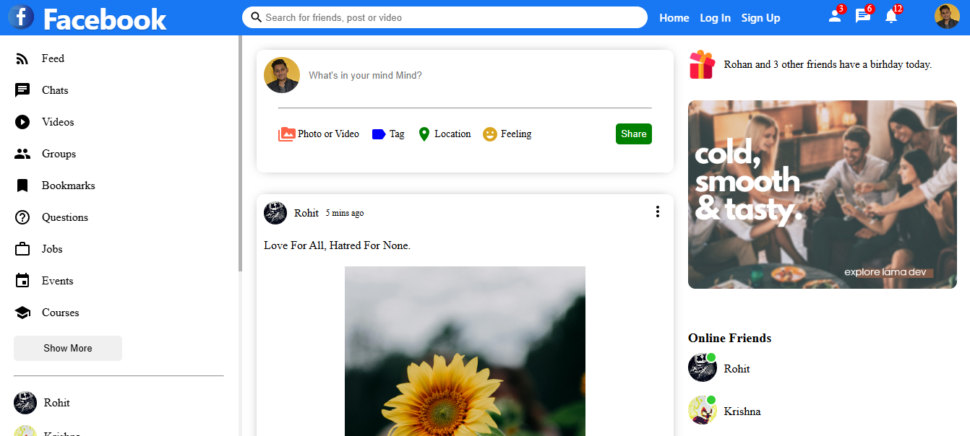Click Rohit's avatar in left sidebar
Image resolution: width=970 pixels, height=436 pixels.
25,403
